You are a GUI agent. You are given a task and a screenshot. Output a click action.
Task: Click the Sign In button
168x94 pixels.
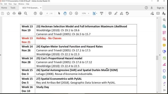[160, 8]
